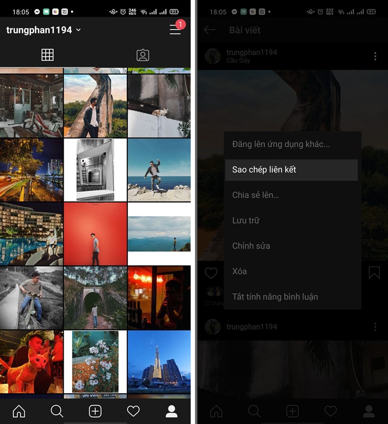Expand the trungphan1194 account switcher

tap(43, 30)
